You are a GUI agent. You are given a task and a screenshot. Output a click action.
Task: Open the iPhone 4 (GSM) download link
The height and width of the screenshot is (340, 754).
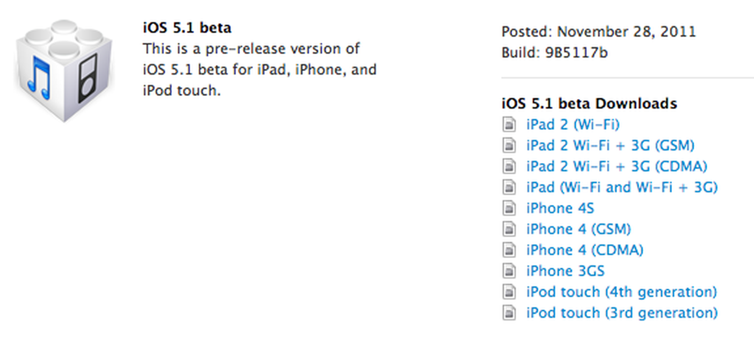[x=578, y=229]
